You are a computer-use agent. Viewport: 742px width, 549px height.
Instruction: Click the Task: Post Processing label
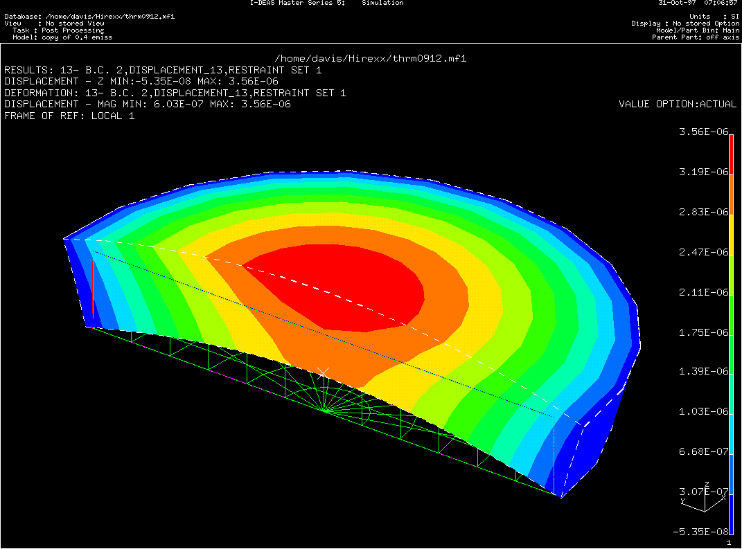tap(58, 30)
